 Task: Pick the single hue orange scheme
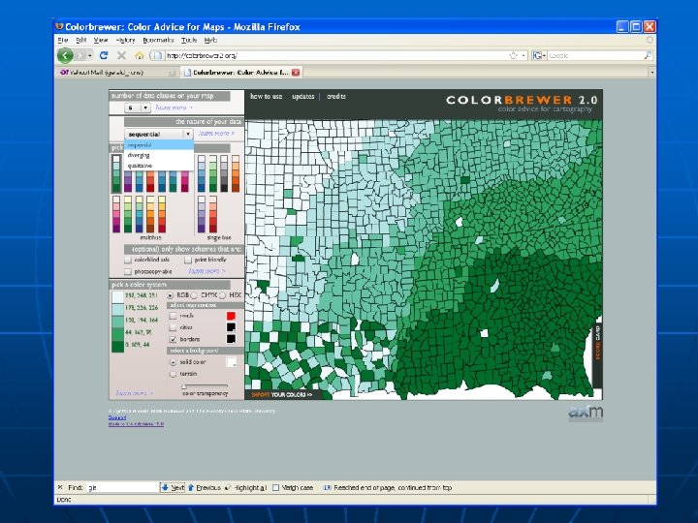click(x=236, y=173)
